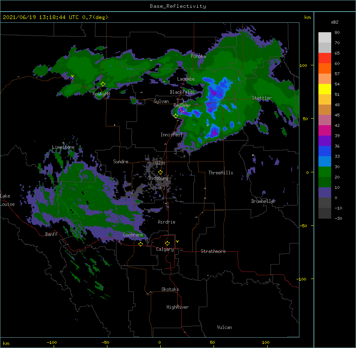Viewport: 356px width, 348px height.
Task: Click the Olds town label
Action: pyautogui.click(x=160, y=163)
